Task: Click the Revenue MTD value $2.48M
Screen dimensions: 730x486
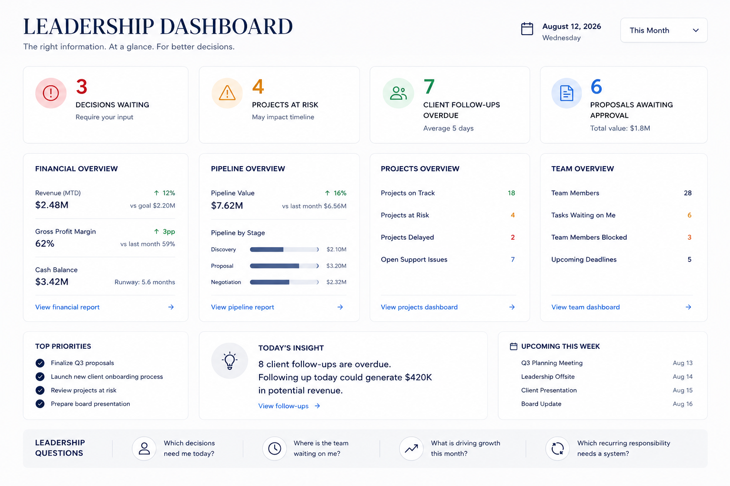Action: (x=52, y=205)
